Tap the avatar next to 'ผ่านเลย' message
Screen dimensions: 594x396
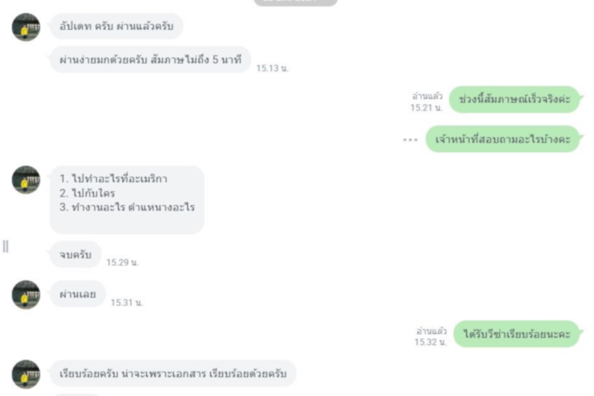point(26,295)
